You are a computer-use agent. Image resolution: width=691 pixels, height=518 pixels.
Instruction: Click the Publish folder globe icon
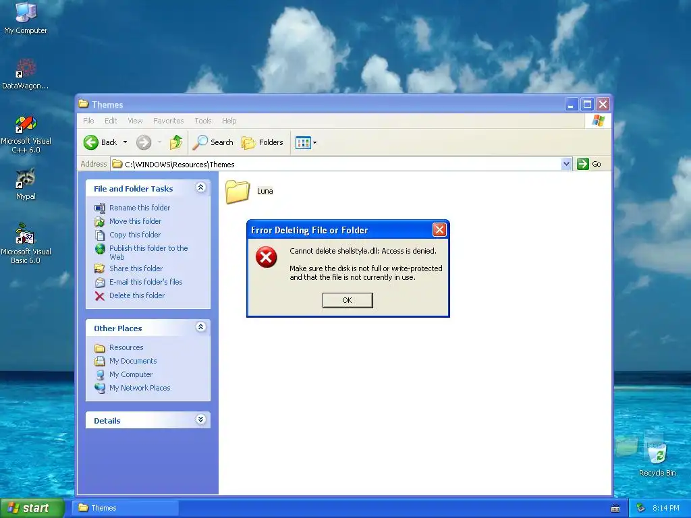pyautogui.click(x=100, y=249)
